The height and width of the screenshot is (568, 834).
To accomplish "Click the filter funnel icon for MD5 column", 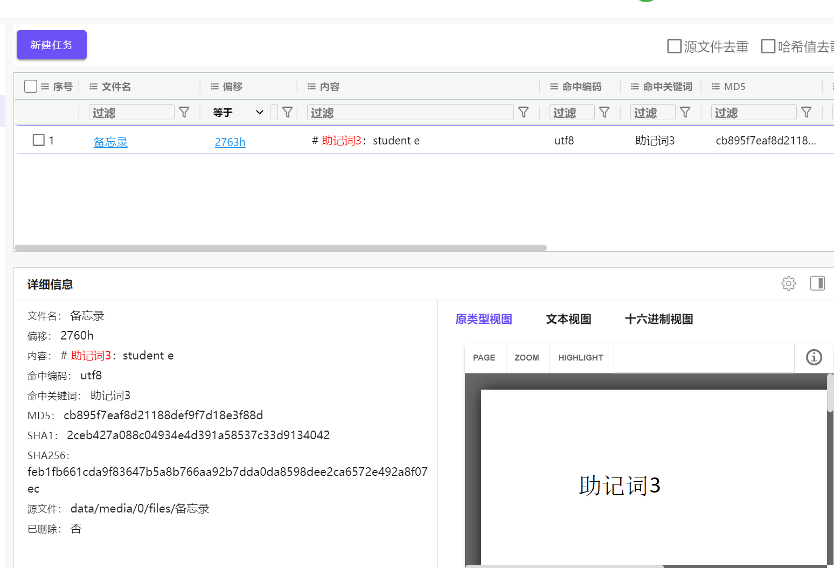I will pyautogui.click(x=806, y=112).
